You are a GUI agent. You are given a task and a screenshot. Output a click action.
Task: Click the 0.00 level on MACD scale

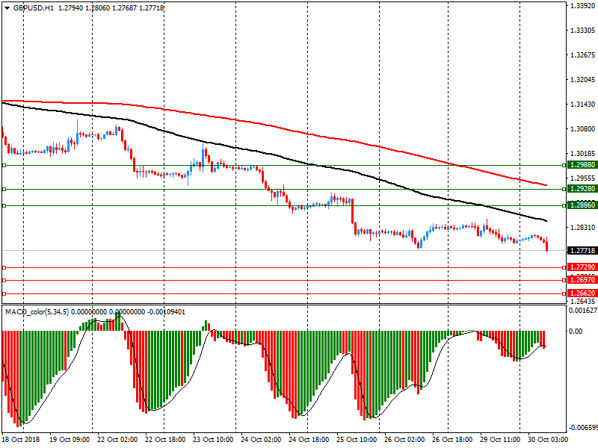point(576,331)
